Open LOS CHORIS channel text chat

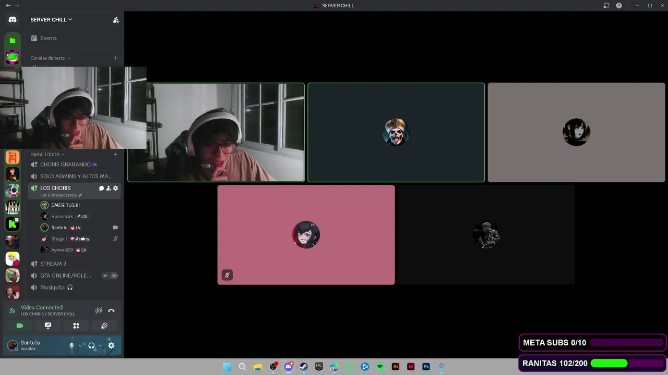(101, 188)
